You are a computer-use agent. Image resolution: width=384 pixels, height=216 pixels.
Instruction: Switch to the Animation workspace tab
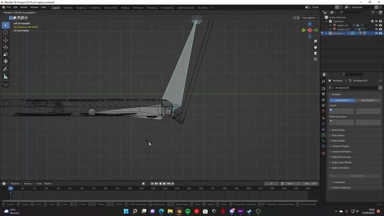pyautogui.click(x=138, y=8)
